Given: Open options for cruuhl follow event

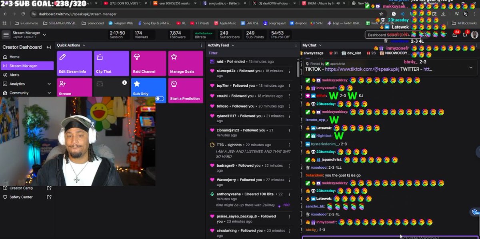Looking at the screenshot, I should (289, 96).
